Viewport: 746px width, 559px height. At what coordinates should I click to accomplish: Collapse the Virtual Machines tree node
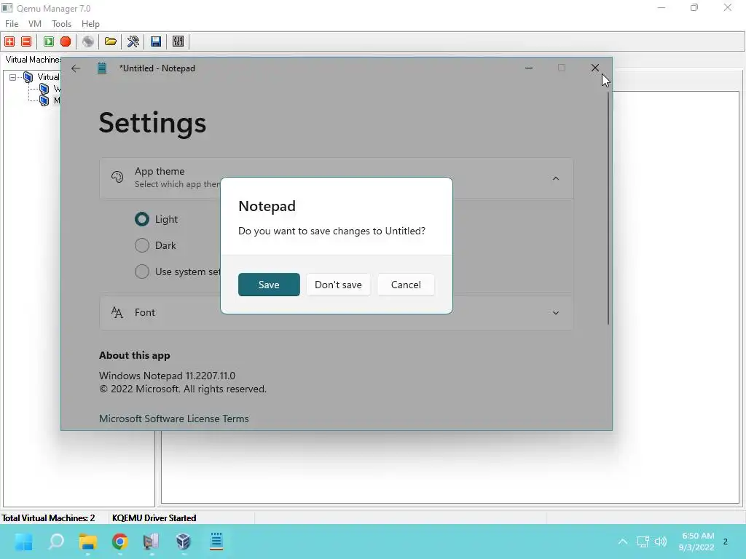coord(13,77)
